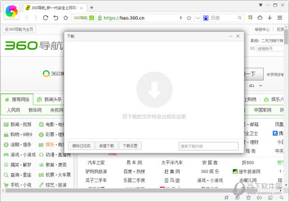Click 新建下载 button
Viewport: 289px width, 202px height.
point(106,146)
